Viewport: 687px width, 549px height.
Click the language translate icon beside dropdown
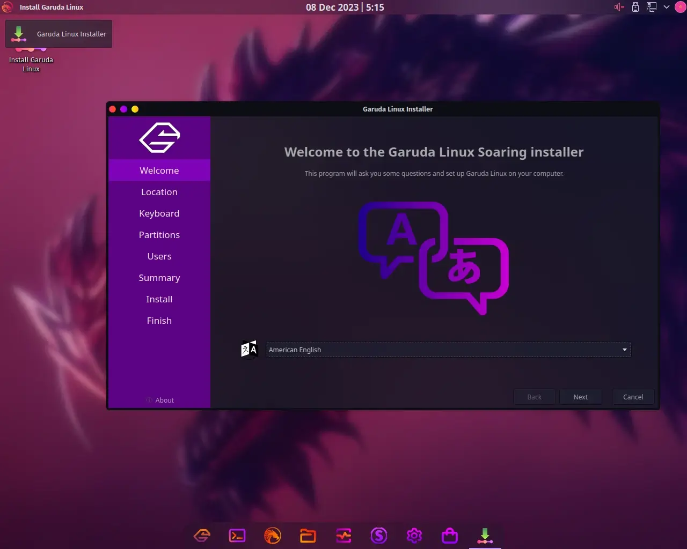click(249, 350)
